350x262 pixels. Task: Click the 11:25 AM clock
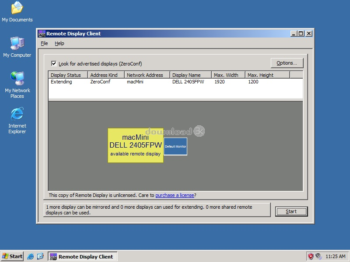(x=336, y=256)
